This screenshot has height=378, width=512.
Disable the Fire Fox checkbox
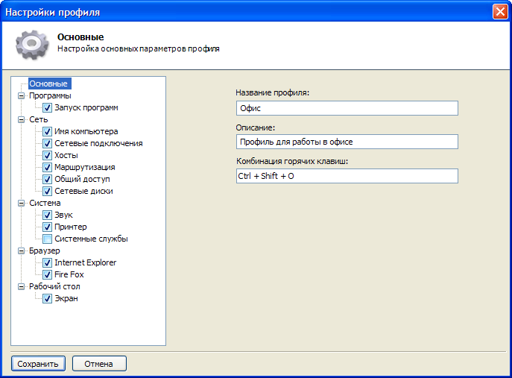[x=47, y=274]
